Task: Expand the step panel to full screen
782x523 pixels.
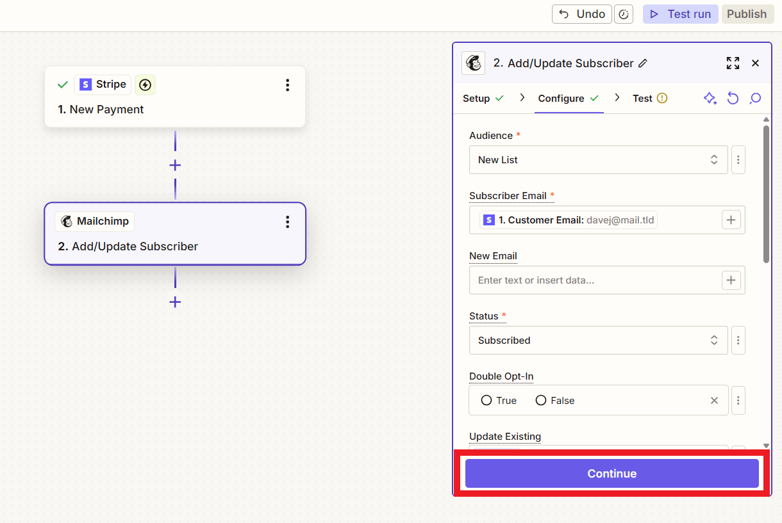Action: 733,63
